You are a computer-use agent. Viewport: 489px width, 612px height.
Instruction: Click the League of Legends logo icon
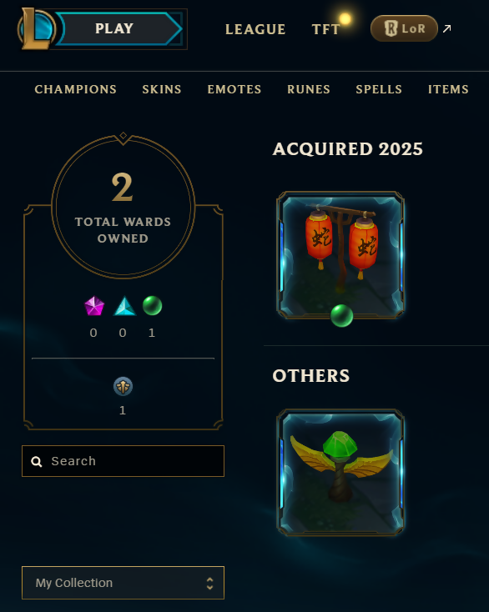pos(37,29)
